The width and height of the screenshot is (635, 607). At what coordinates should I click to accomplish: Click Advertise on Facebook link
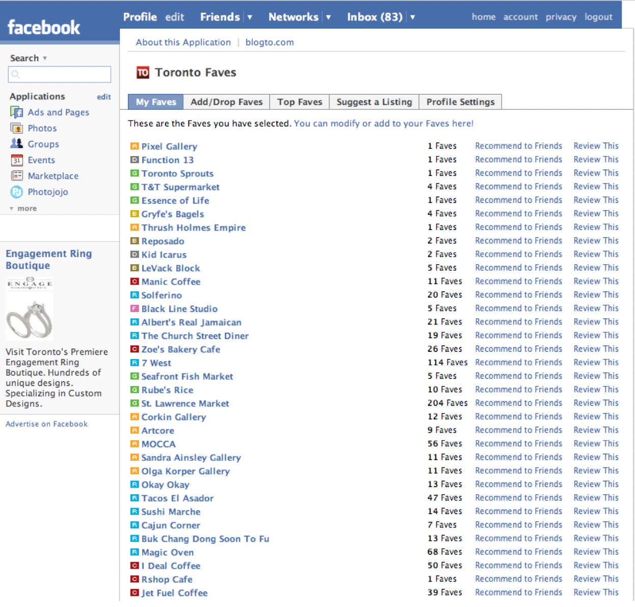pyautogui.click(x=46, y=424)
